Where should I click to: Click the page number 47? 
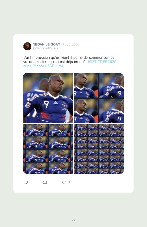[73, 220]
